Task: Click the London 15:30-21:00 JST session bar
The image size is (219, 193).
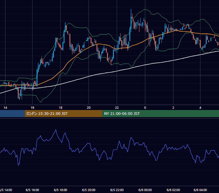Action: 63,114
